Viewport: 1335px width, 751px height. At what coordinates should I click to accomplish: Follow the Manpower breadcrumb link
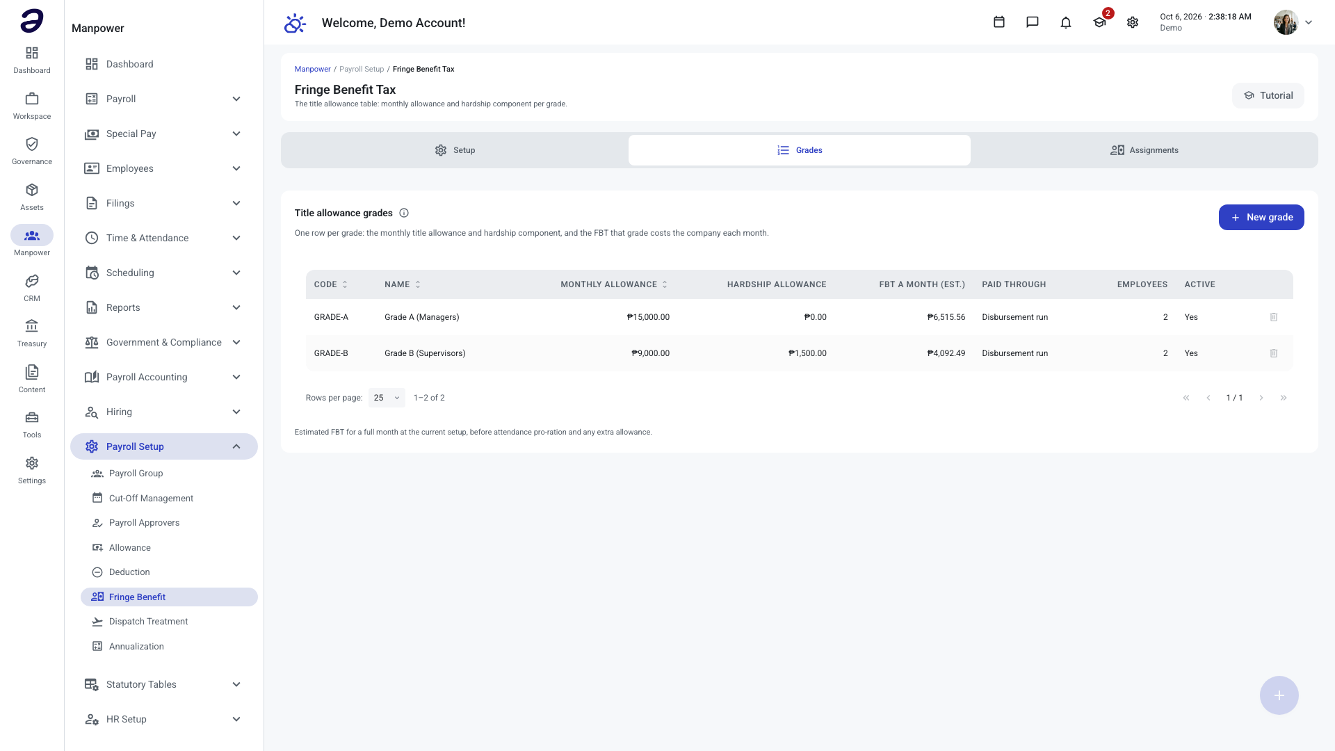tap(312, 69)
